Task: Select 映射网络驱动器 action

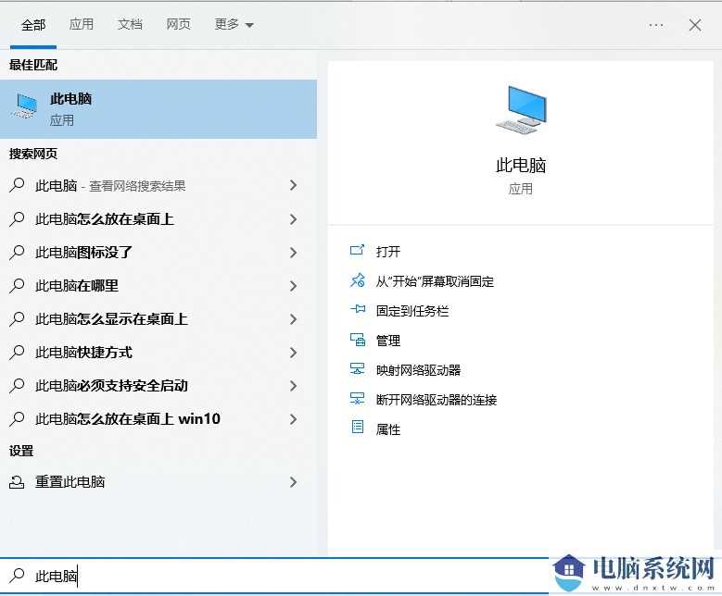Action: point(418,370)
